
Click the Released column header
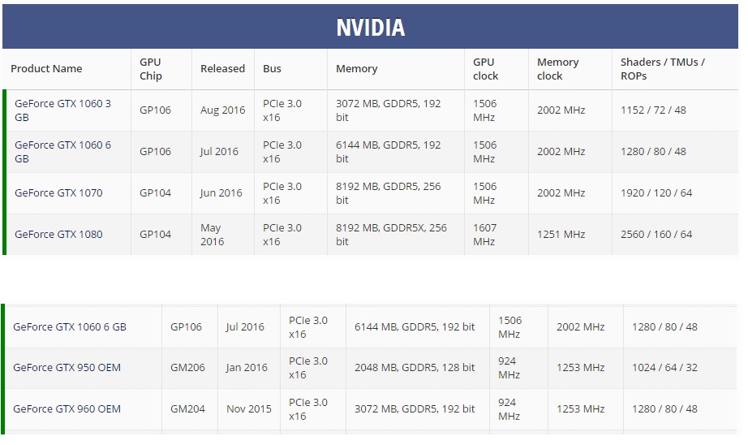click(222, 69)
